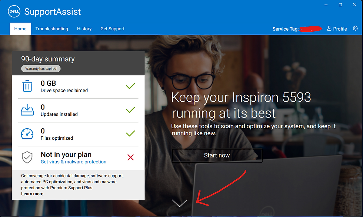Click the Learn more link
The height and width of the screenshot is (217, 363).
pyautogui.click(x=32, y=194)
